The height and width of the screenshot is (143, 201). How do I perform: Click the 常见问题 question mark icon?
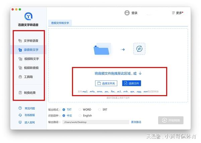coord(20,108)
